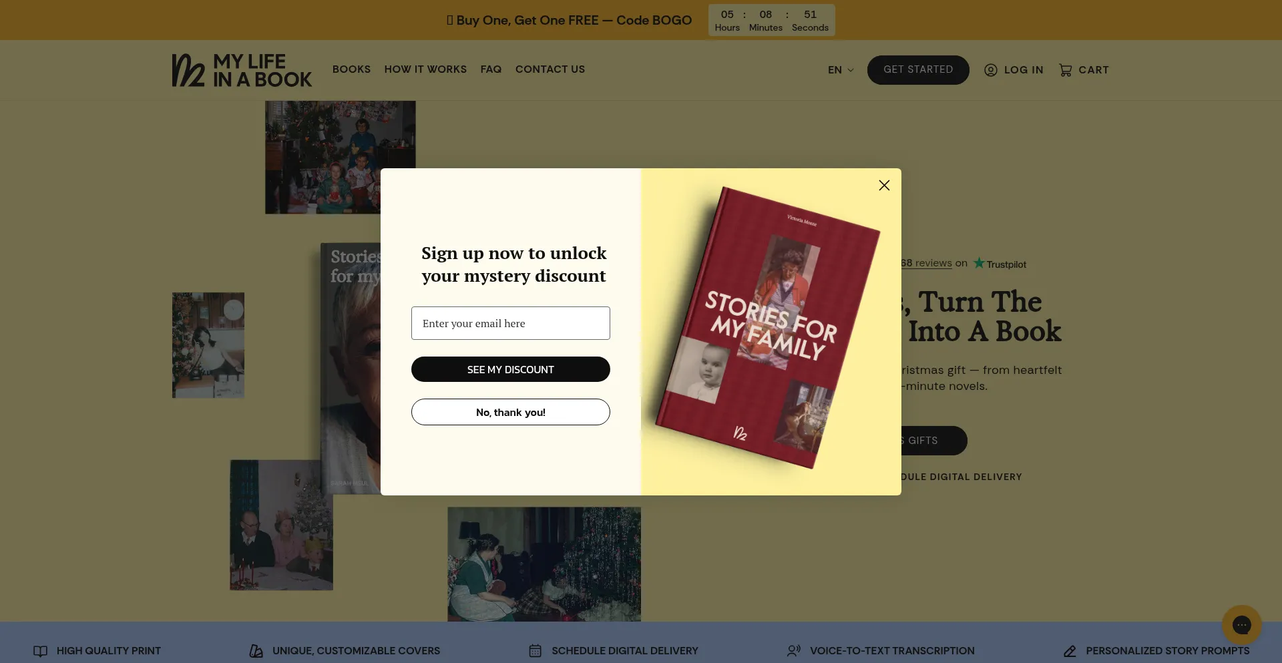The width and height of the screenshot is (1282, 663).
Task: Click the My Life in a Book logo
Action: [242, 70]
